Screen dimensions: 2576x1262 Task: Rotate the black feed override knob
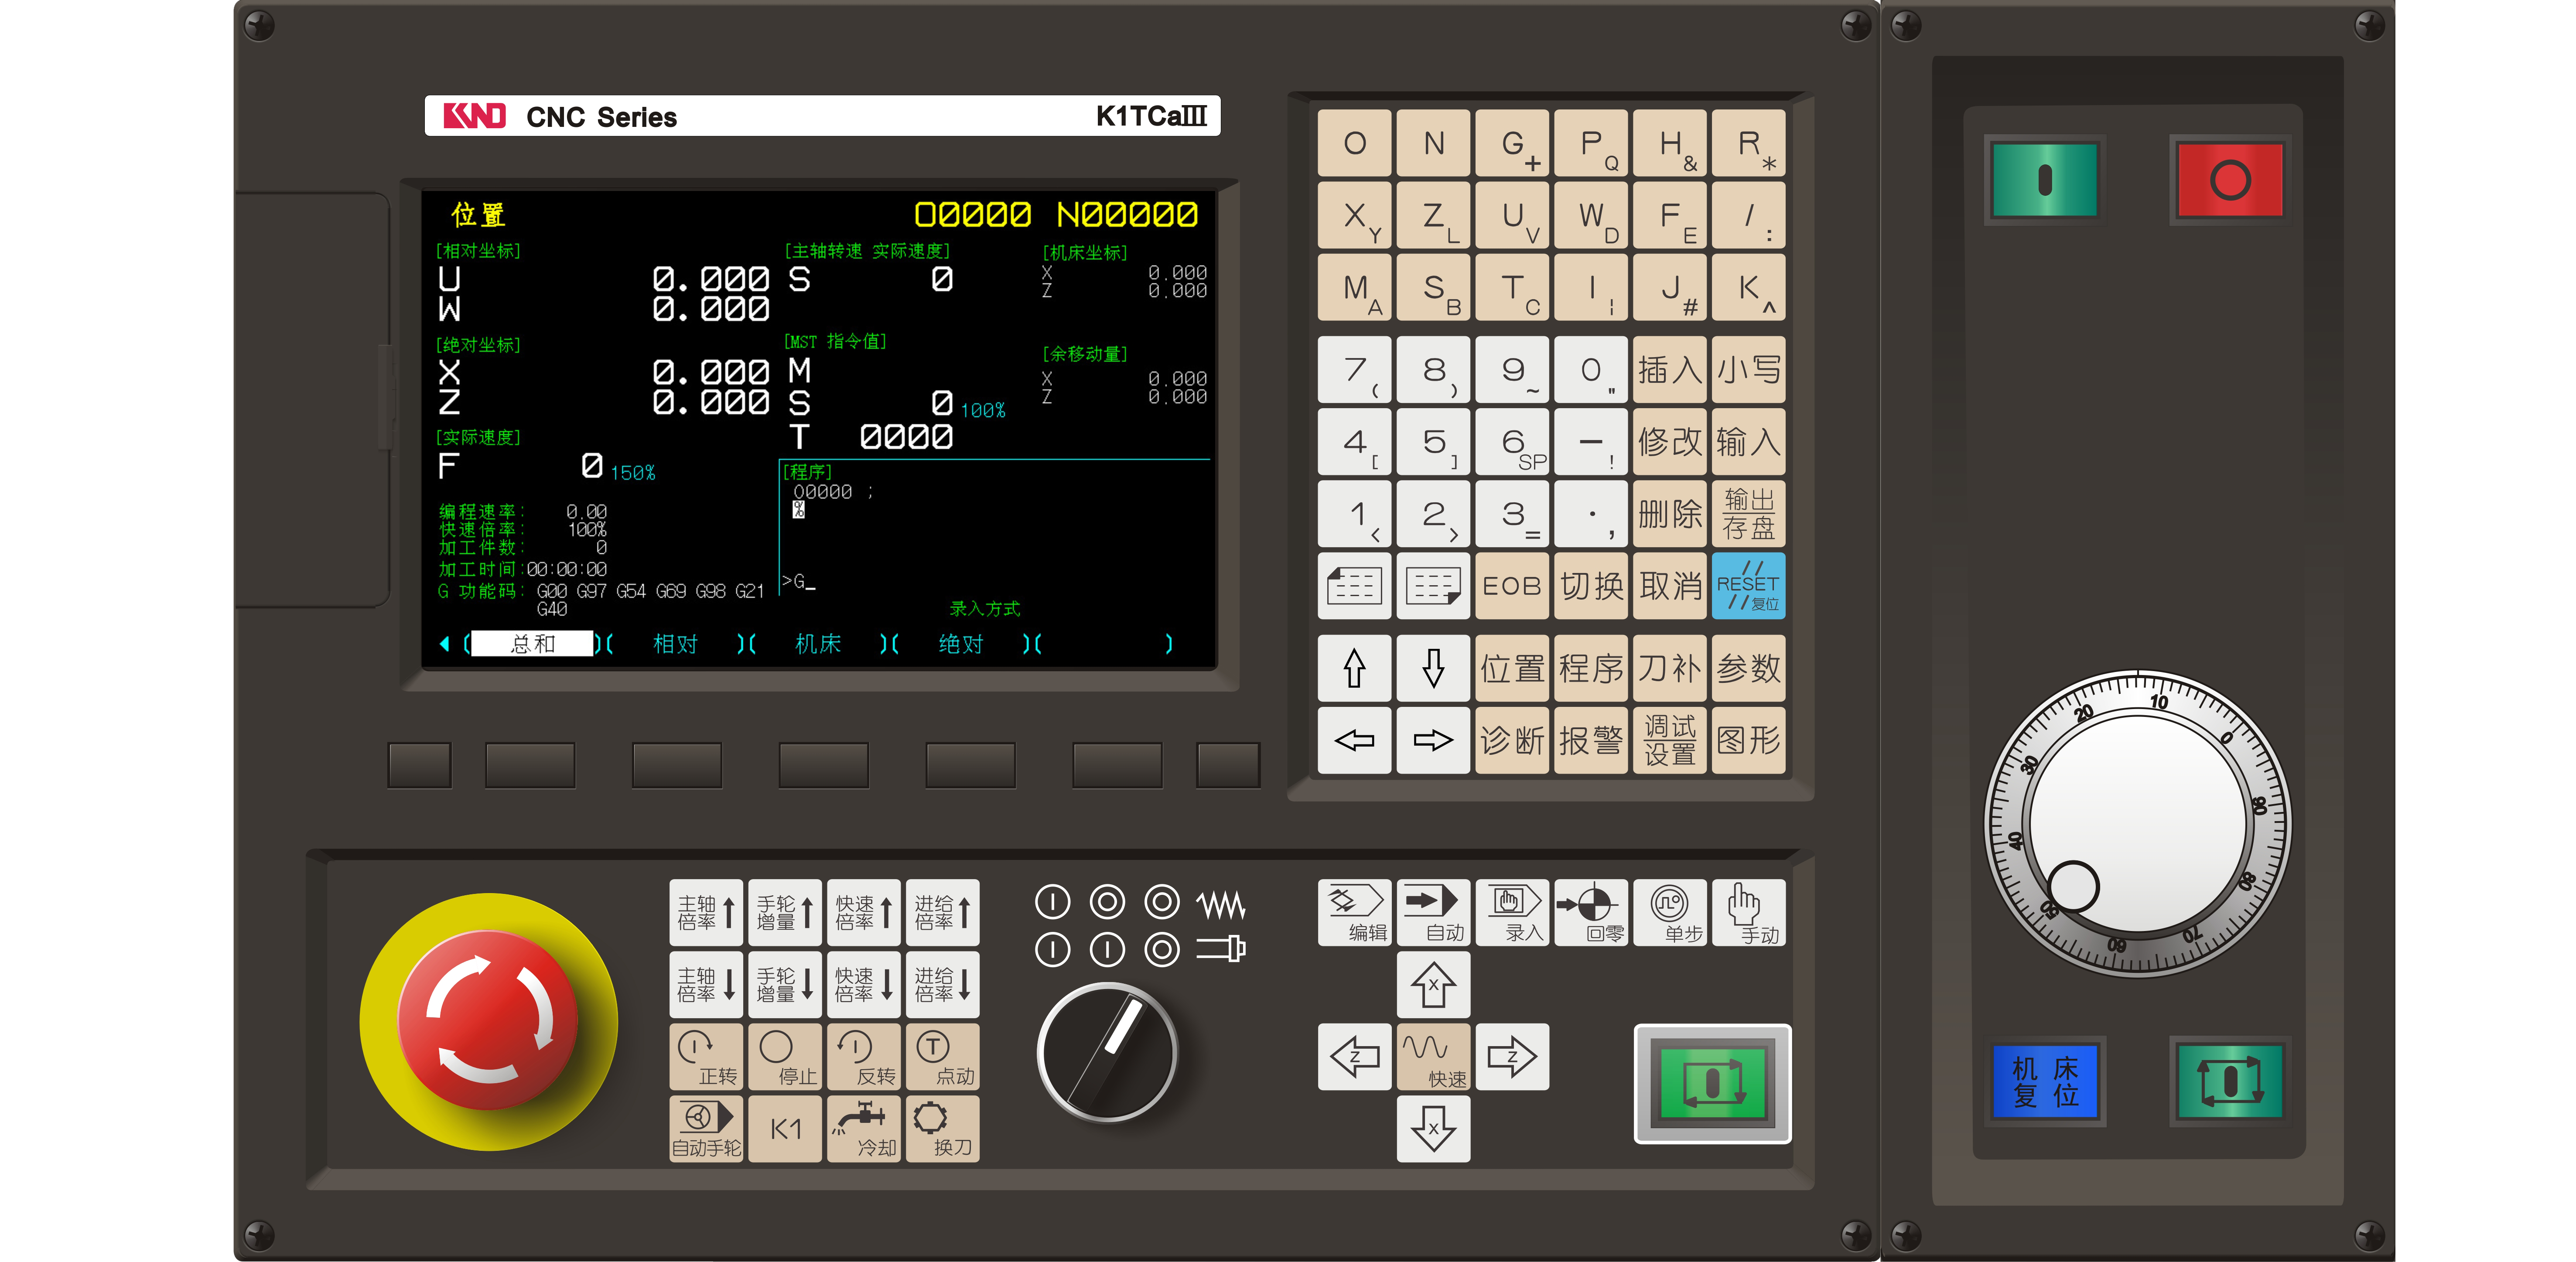[x=1107, y=1052]
